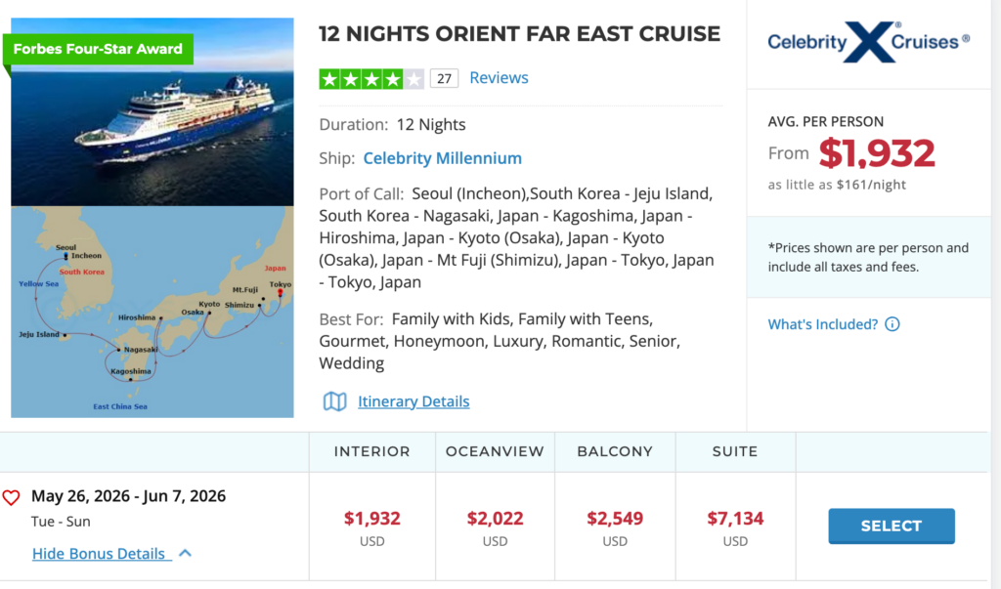1001x589 pixels.
Task: Select the Oceanview $2,022 price
Action: pyautogui.click(x=495, y=518)
